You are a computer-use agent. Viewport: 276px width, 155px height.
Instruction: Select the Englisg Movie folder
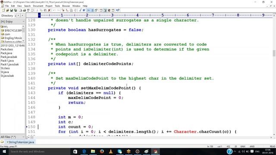[x=11, y=38]
